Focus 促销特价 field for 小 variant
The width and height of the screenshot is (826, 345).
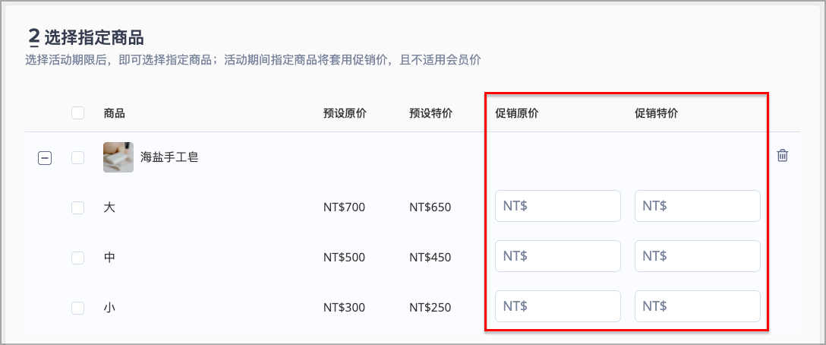coord(698,306)
